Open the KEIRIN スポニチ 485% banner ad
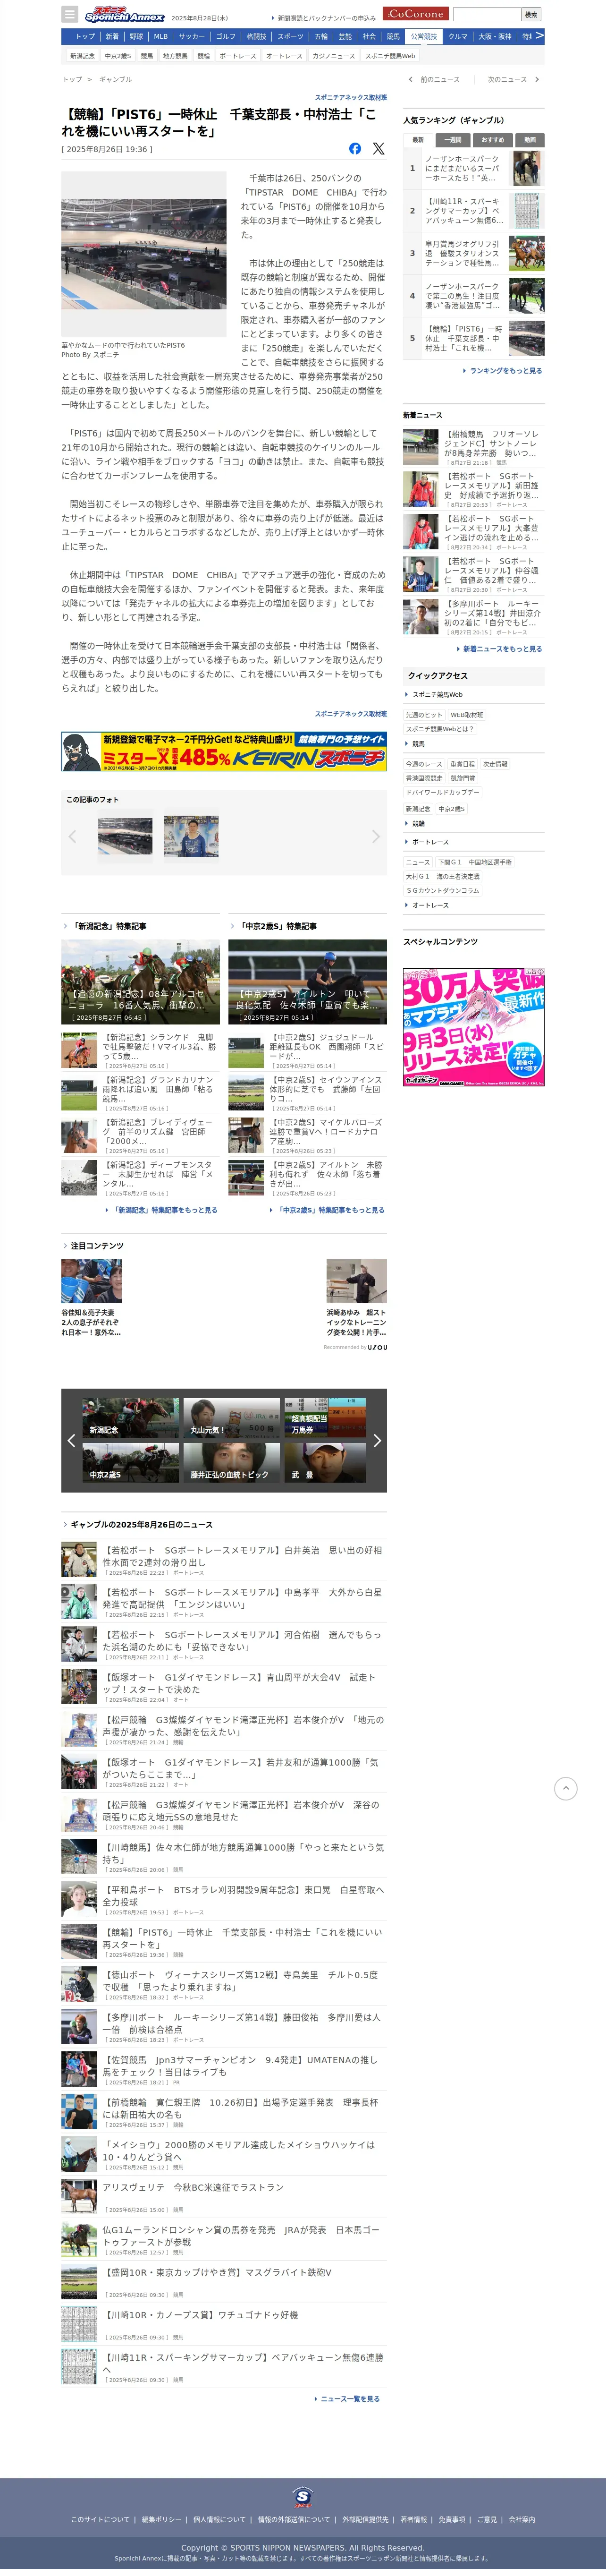This screenshot has width=606, height=2569. (224, 751)
